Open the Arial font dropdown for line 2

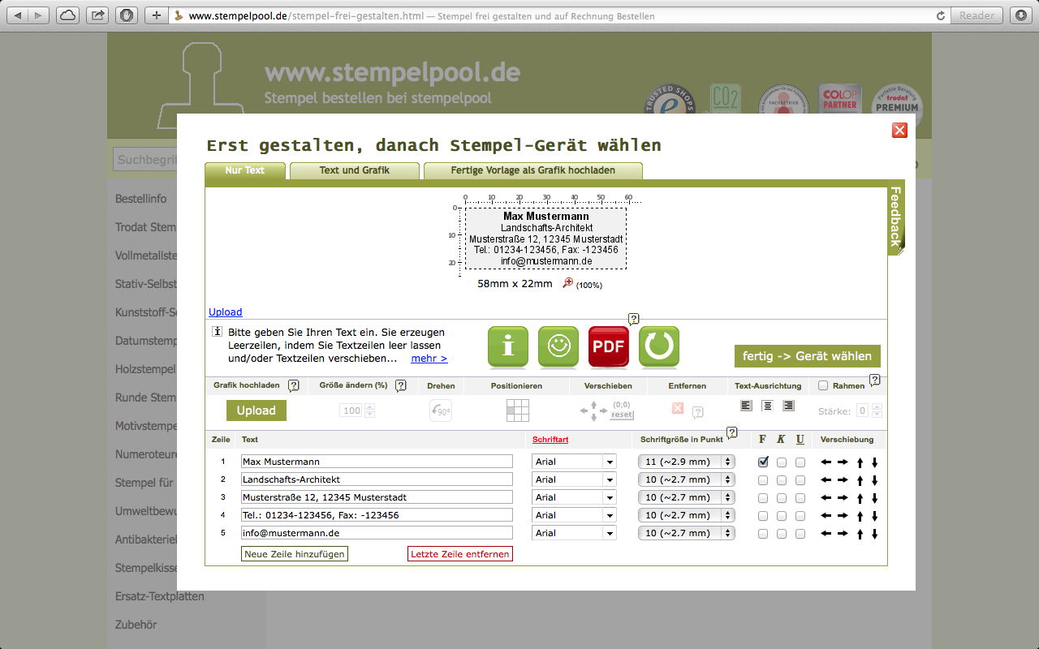coord(574,479)
